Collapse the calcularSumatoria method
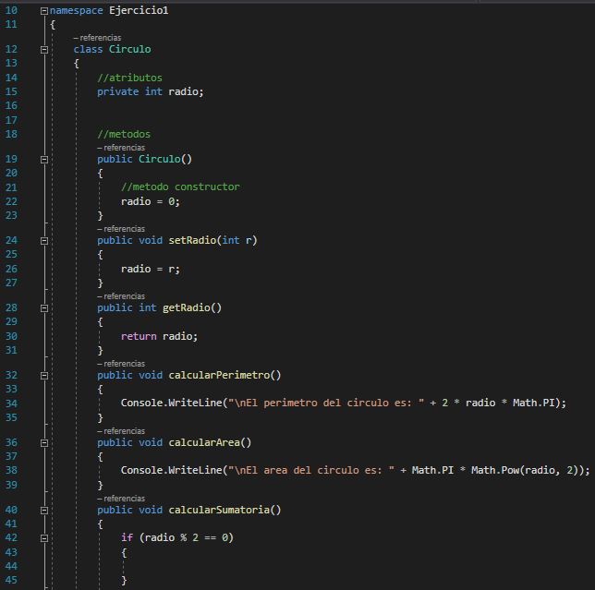This screenshot has width=595, height=590. click(44, 511)
